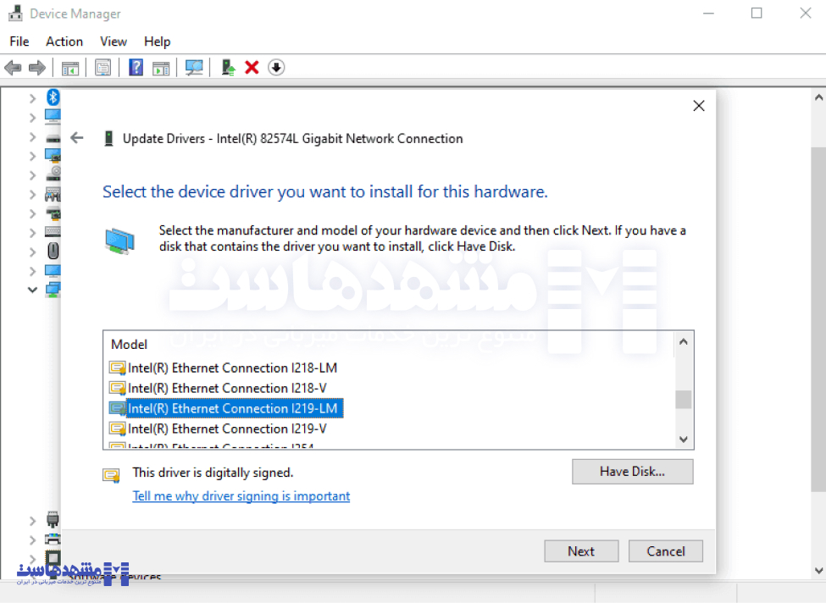Expand the Bluetooth category chevron
Screen dimensions: 826x603
33,97
